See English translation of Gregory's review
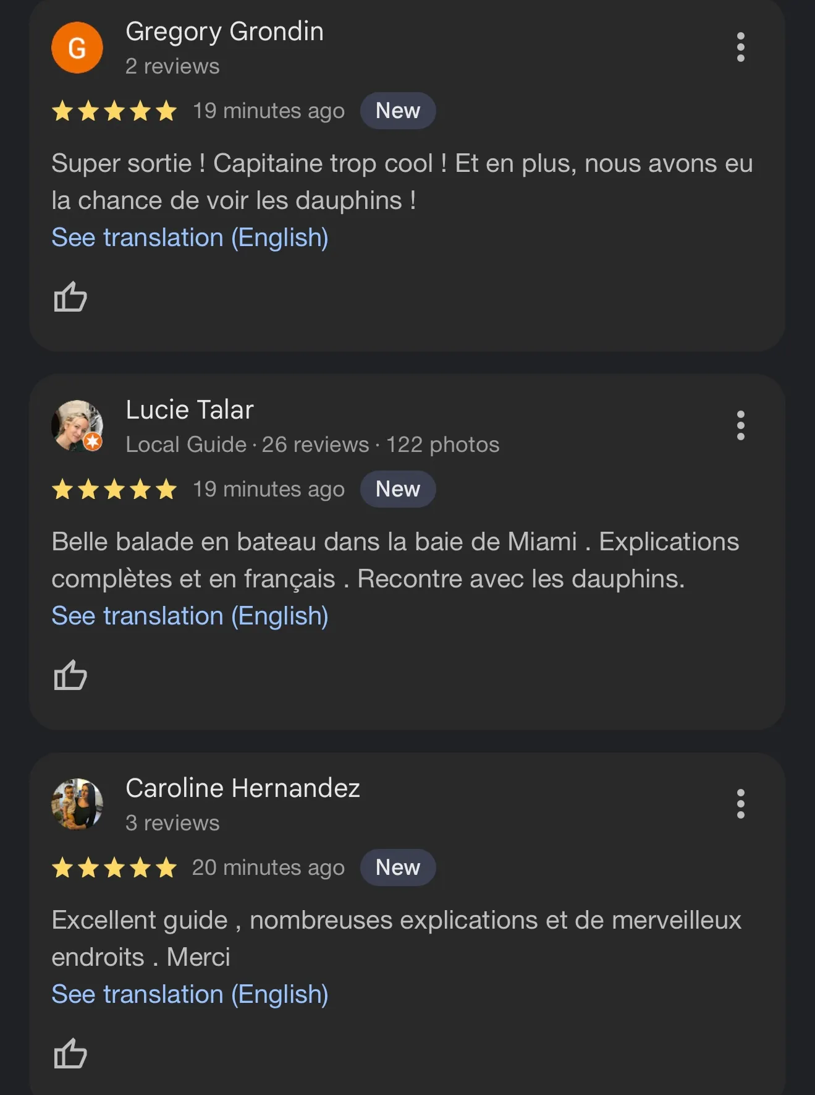 [x=190, y=238]
